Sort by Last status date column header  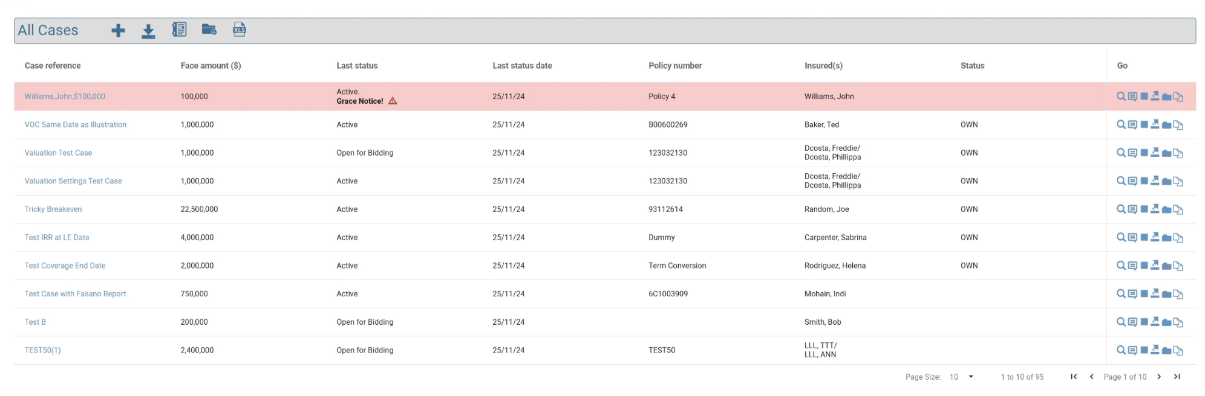coord(522,66)
